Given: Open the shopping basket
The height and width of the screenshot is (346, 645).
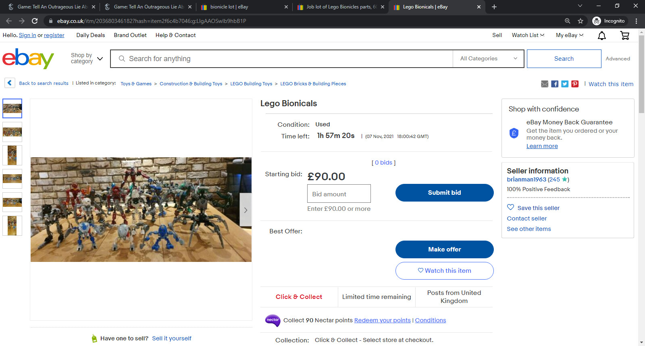Looking at the screenshot, I should [624, 36].
